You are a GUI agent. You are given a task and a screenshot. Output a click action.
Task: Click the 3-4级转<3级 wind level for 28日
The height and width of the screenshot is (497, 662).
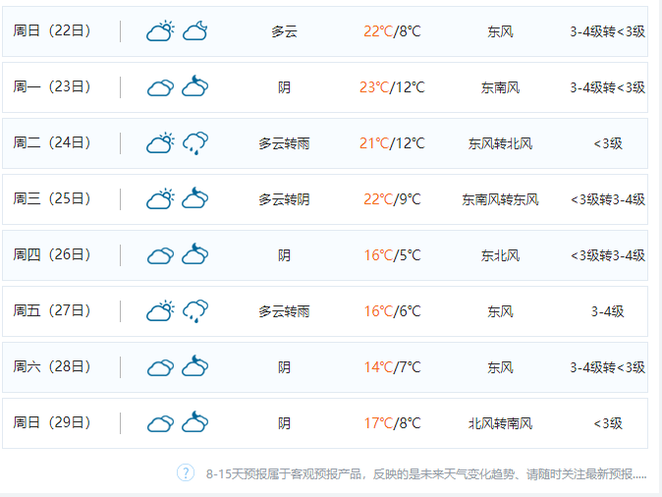[x=608, y=367]
